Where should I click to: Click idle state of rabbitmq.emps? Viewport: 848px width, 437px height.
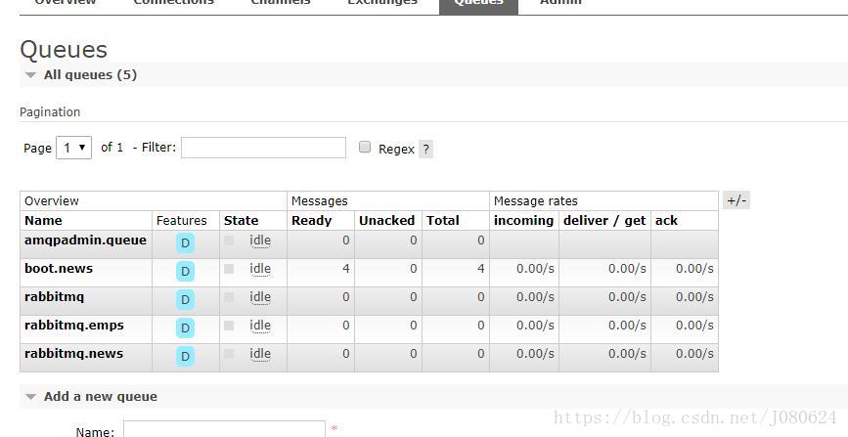pyautogui.click(x=260, y=325)
